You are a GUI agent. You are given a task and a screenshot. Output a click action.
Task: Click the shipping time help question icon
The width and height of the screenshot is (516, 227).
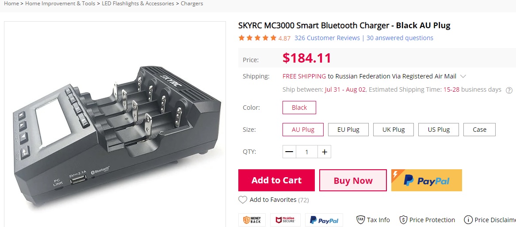(x=509, y=90)
